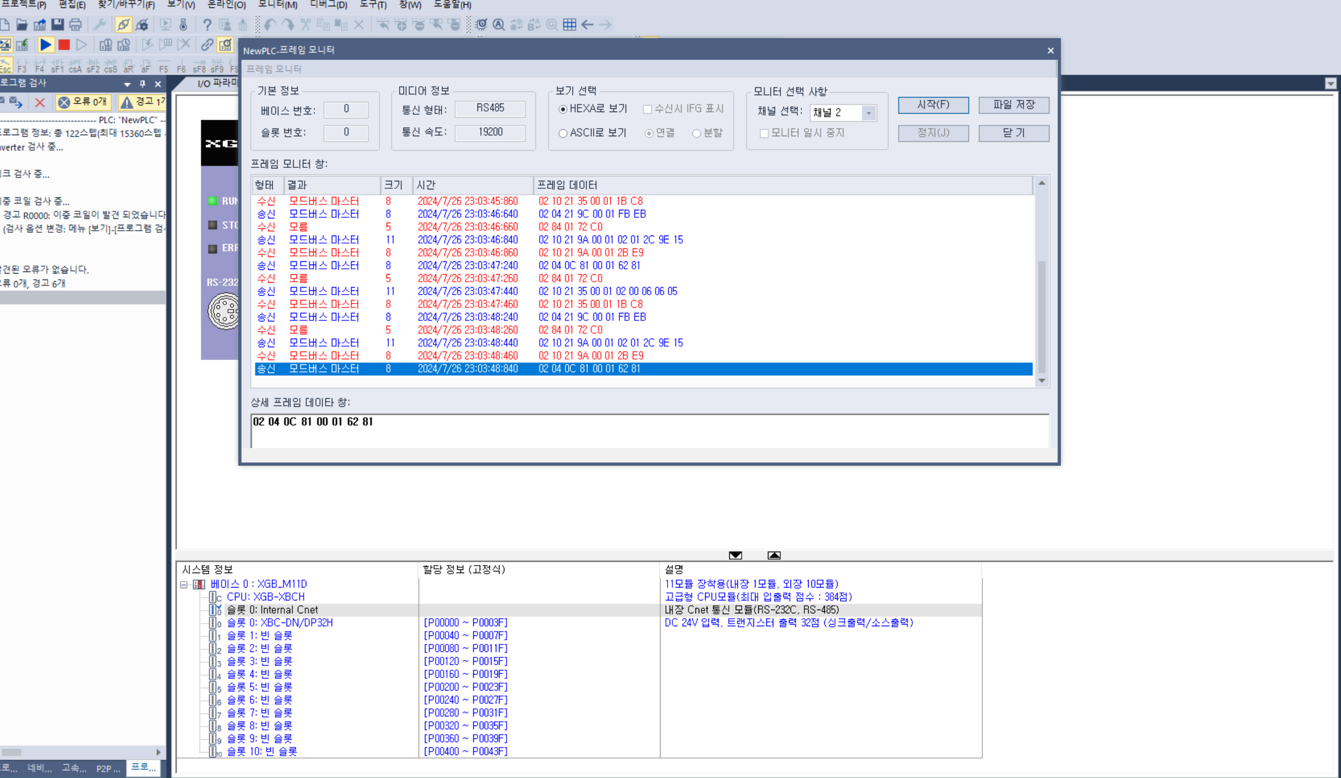Open the grid view icon on the toolbar

pyautogui.click(x=570, y=25)
